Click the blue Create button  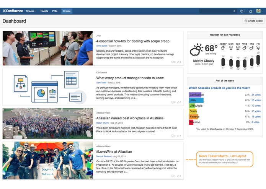[x=67, y=11]
